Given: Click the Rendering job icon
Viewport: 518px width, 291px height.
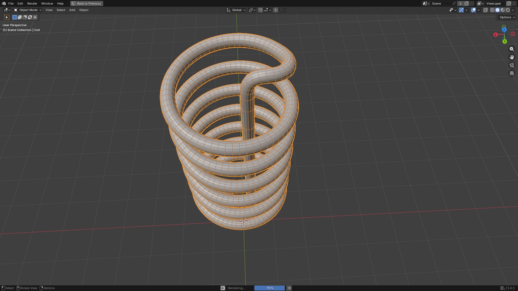Looking at the screenshot, I should [x=223, y=288].
